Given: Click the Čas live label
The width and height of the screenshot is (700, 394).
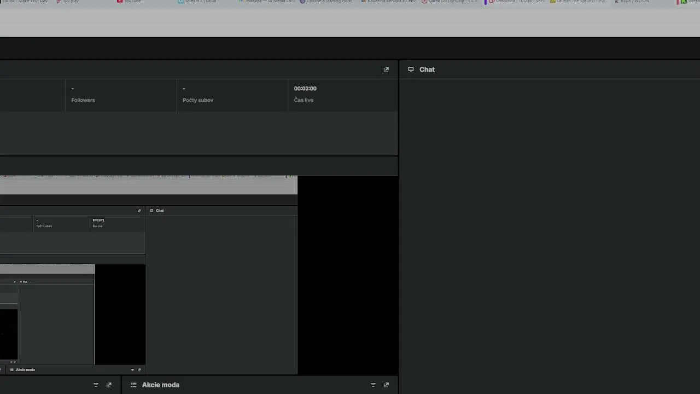Looking at the screenshot, I should coord(304,100).
